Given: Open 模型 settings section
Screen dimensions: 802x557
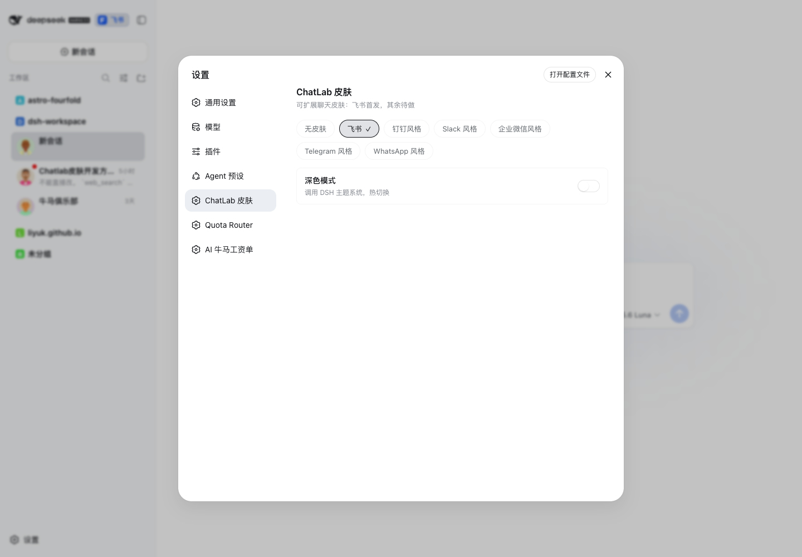Looking at the screenshot, I should point(231,127).
